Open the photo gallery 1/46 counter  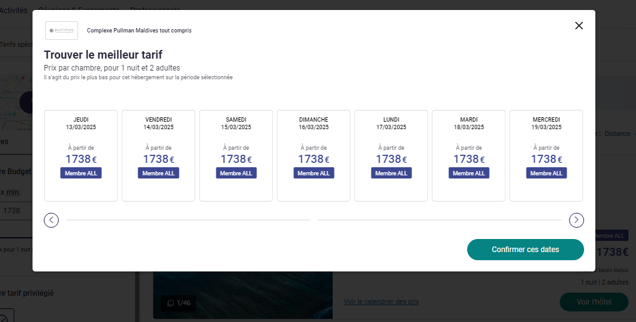[179, 303]
